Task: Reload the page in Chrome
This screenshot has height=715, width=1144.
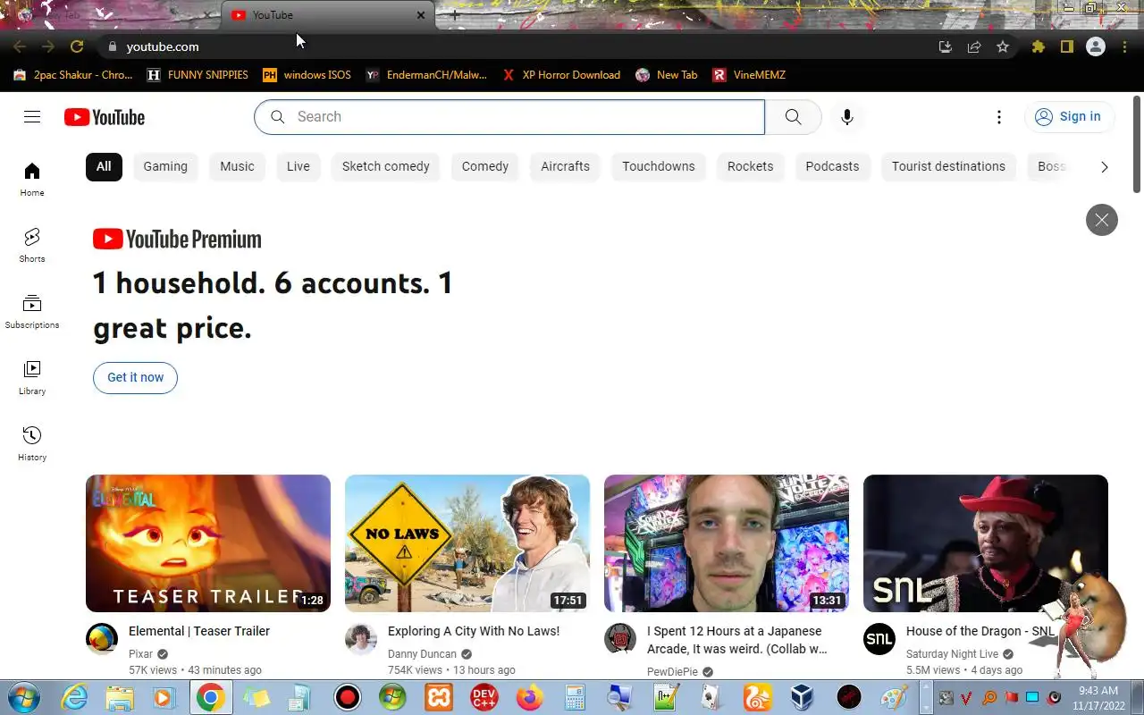Action: coord(77,46)
